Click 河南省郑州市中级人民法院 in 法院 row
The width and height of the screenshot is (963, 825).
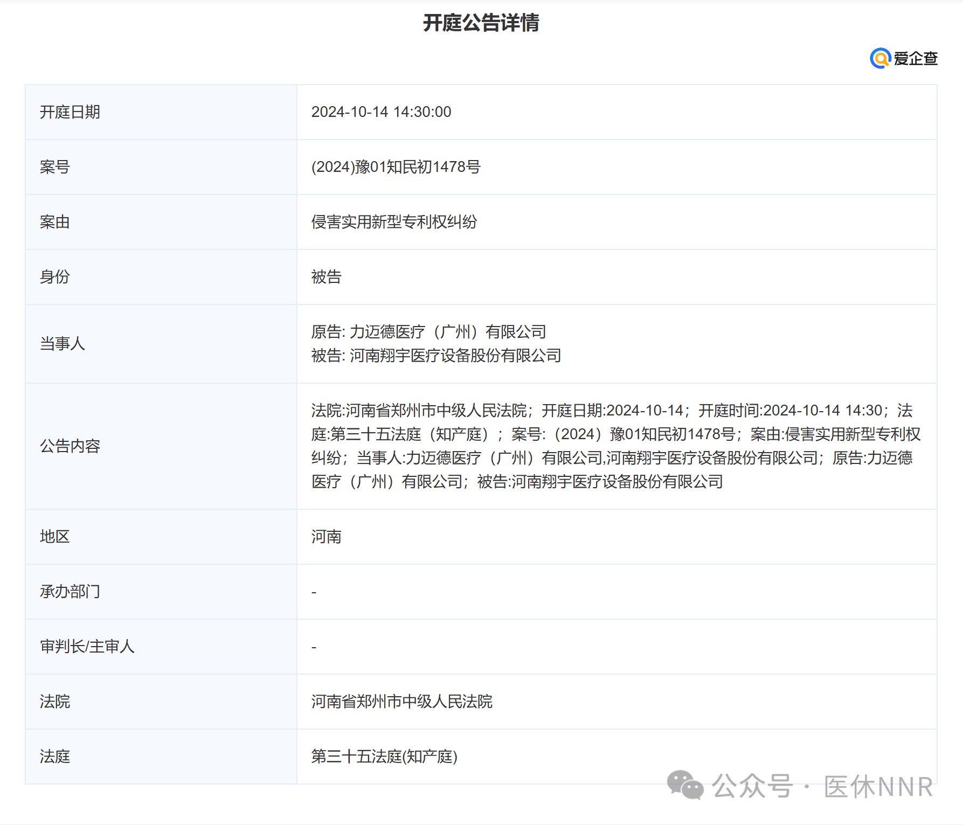click(402, 702)
